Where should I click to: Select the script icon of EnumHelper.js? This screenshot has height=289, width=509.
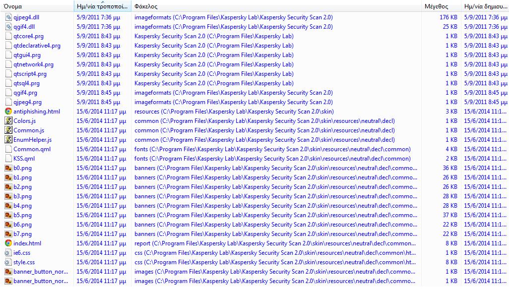[x=8, y=139]
